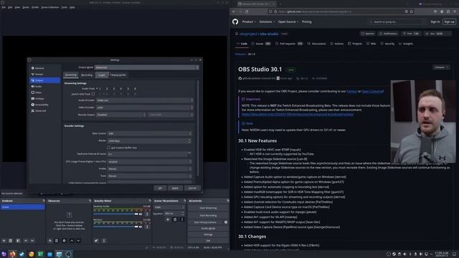The width and height of the screenshot is (459, 258).
Task: Click Sign up on GitHub
Action: pyautogui.click(x=450, y=21)
